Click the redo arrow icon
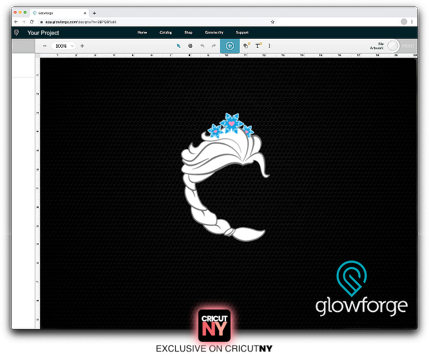429x356 pixels. point(214,46)
